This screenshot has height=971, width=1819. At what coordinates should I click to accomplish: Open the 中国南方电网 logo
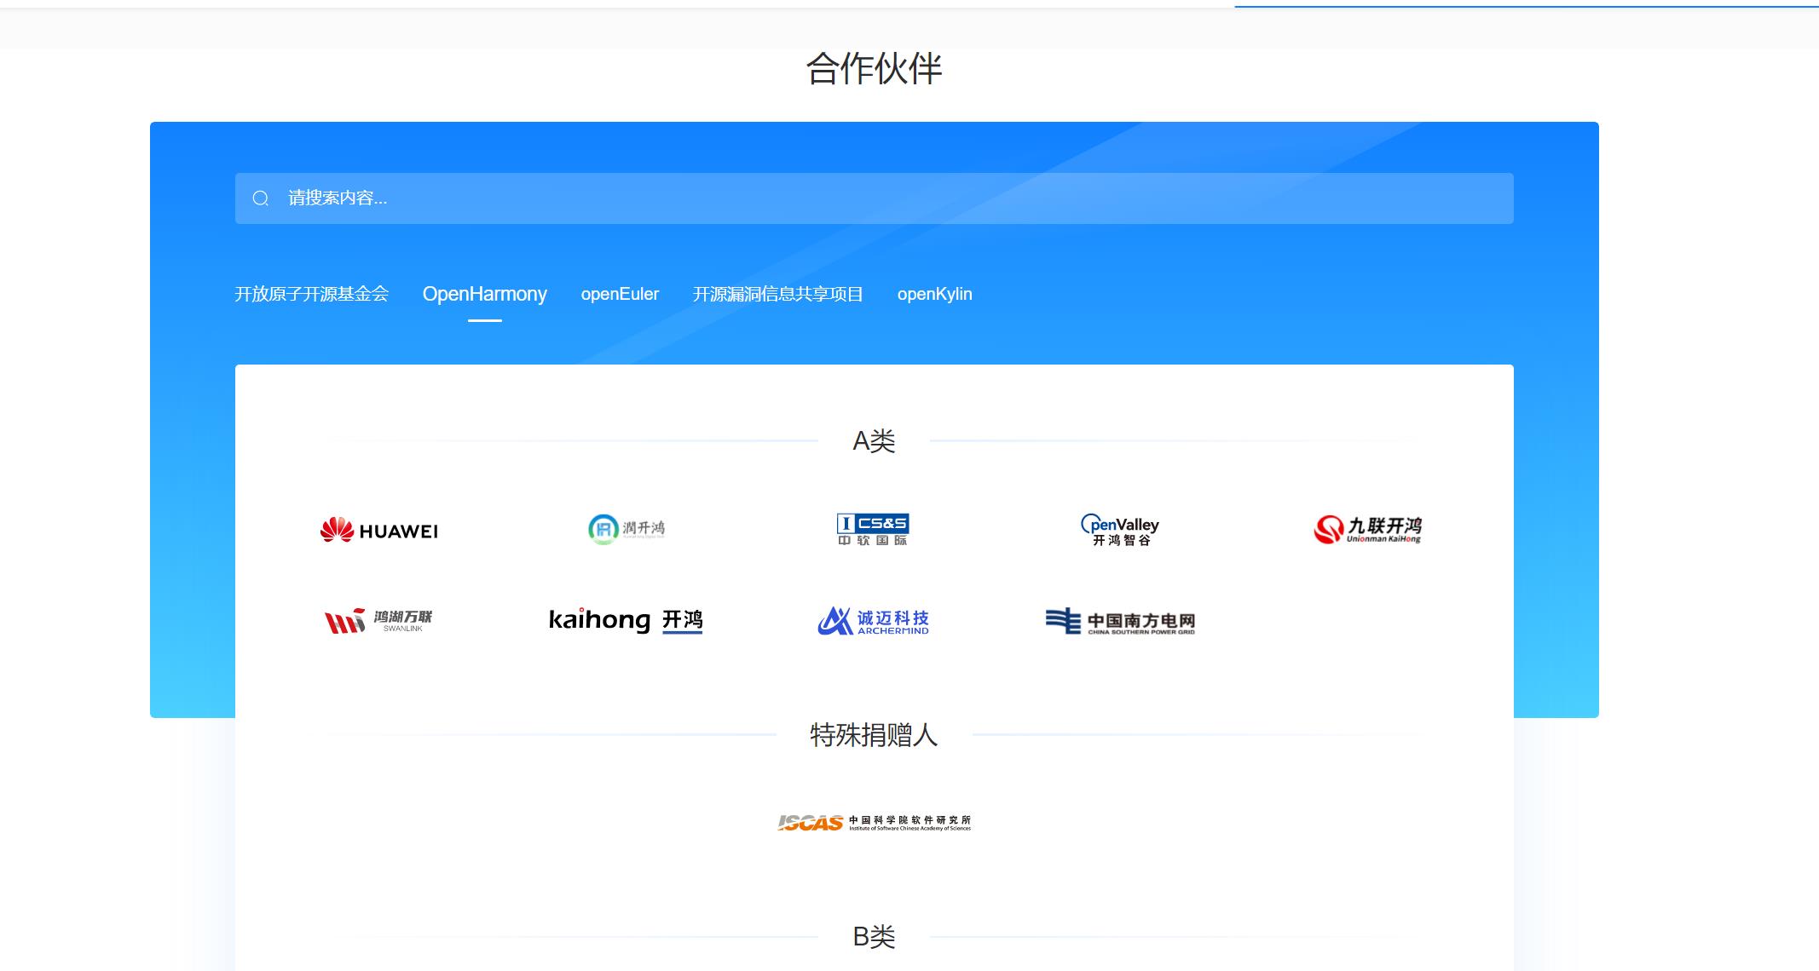point(1120,621)
